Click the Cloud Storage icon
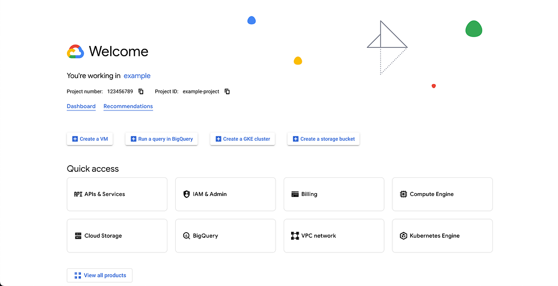Screen dimensions: 558x286 click(x=78, y=235)
